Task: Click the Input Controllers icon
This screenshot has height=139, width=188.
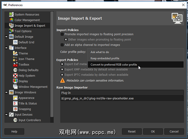Action: (x=15, y=120)
